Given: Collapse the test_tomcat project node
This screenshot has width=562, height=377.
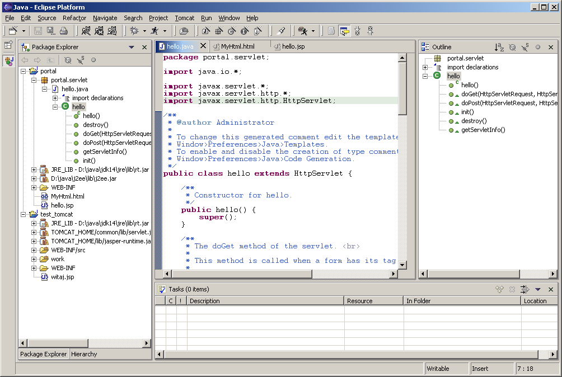Looking at the screenshot, I should [x=24, y=214].
